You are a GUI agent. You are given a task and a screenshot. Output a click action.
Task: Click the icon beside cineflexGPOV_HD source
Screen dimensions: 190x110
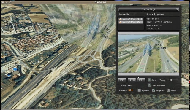click(120, 22)
